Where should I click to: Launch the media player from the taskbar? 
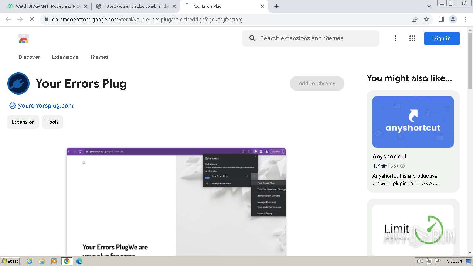(x=54, y=261)
